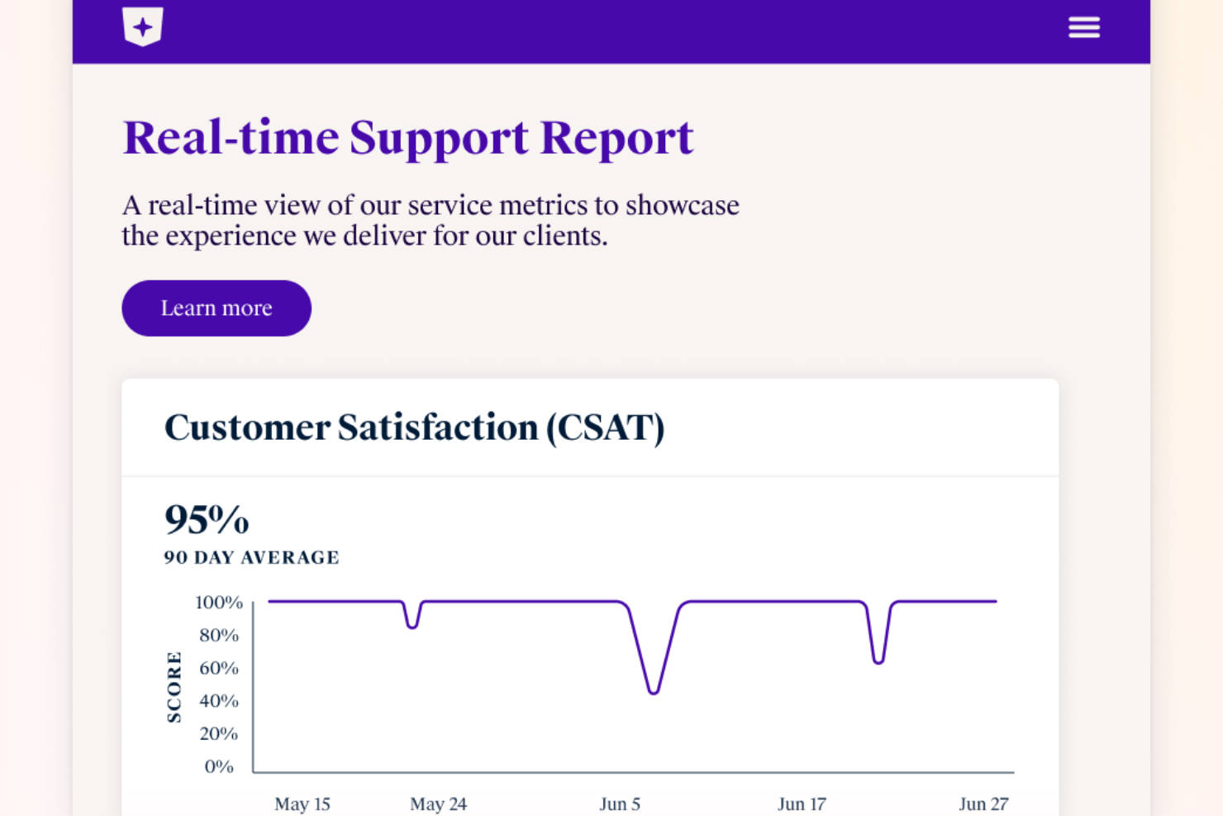The height and width of the screenshot is (816, 1223).
Task: Click the small dip near May 24
Action: pos(412,625)
